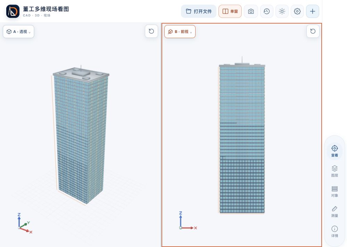Select the building in the perspective view

click(x=81, y=135)
